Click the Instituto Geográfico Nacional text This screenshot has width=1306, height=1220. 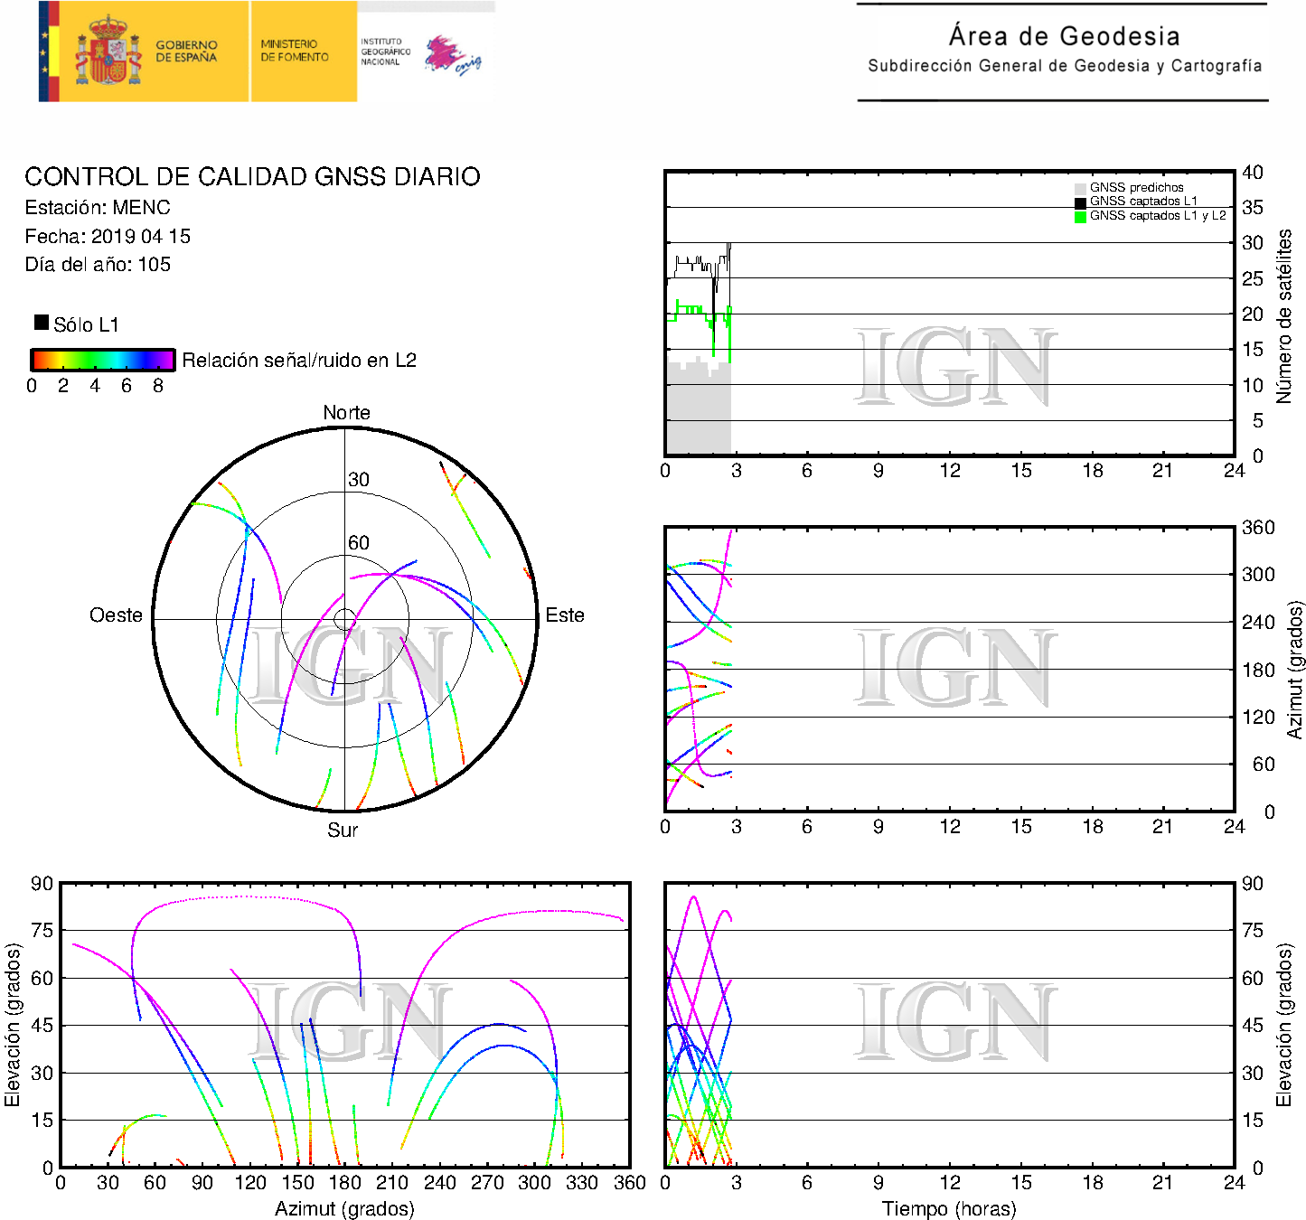385,52
